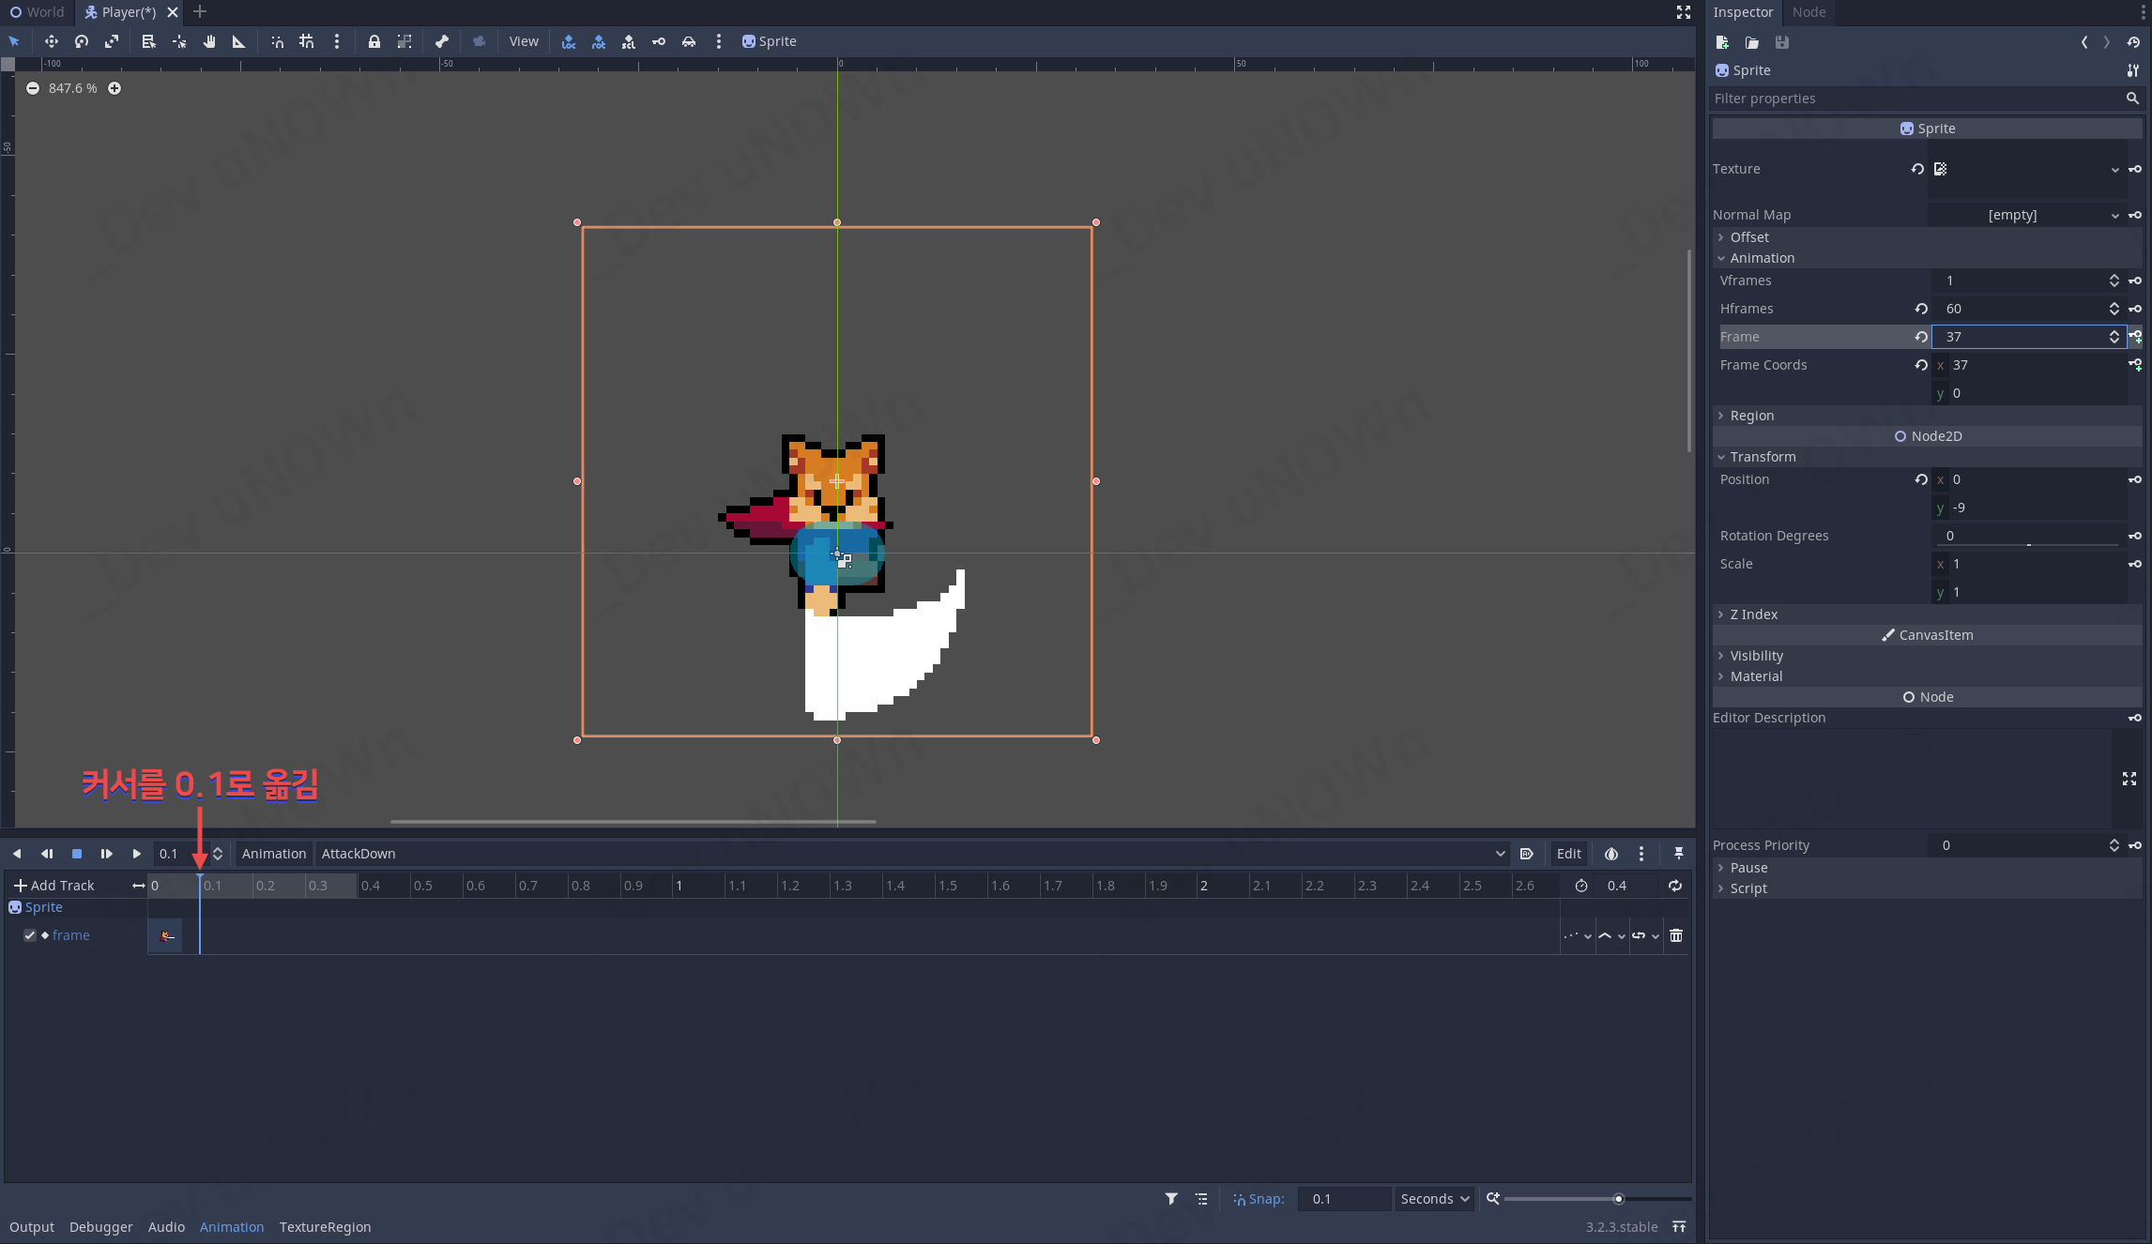The image size is (2152, 1244).
Task: Open the Seconds snap unit dropdown
Action: pyautogui.click(x=1434, y=1199)
